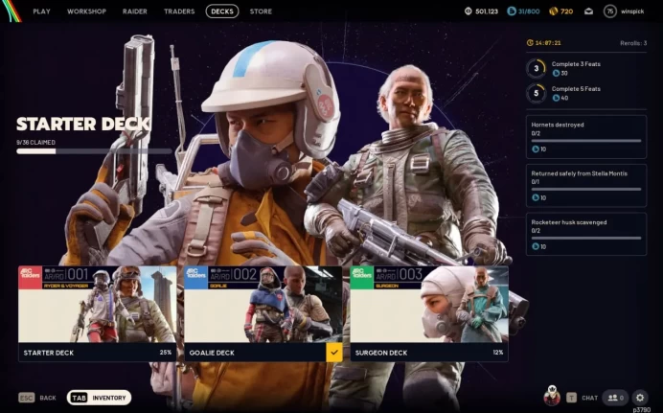This screenshot has height=413, width=663.
Task: Select the Rocketeer husk scavenged feat card
Action: click(x=586, y=234)
